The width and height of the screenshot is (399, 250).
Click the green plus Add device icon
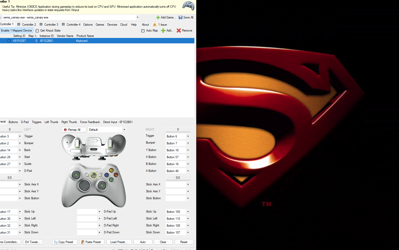click(163, 31)
